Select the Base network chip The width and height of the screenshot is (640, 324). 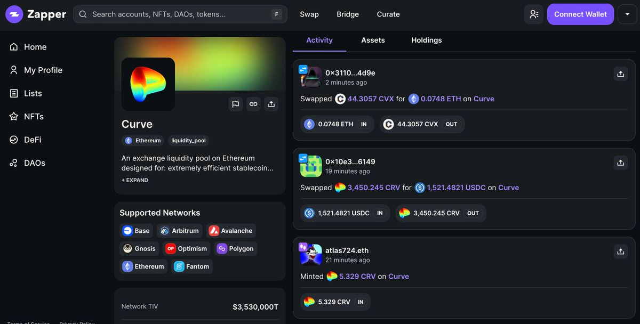137,231
